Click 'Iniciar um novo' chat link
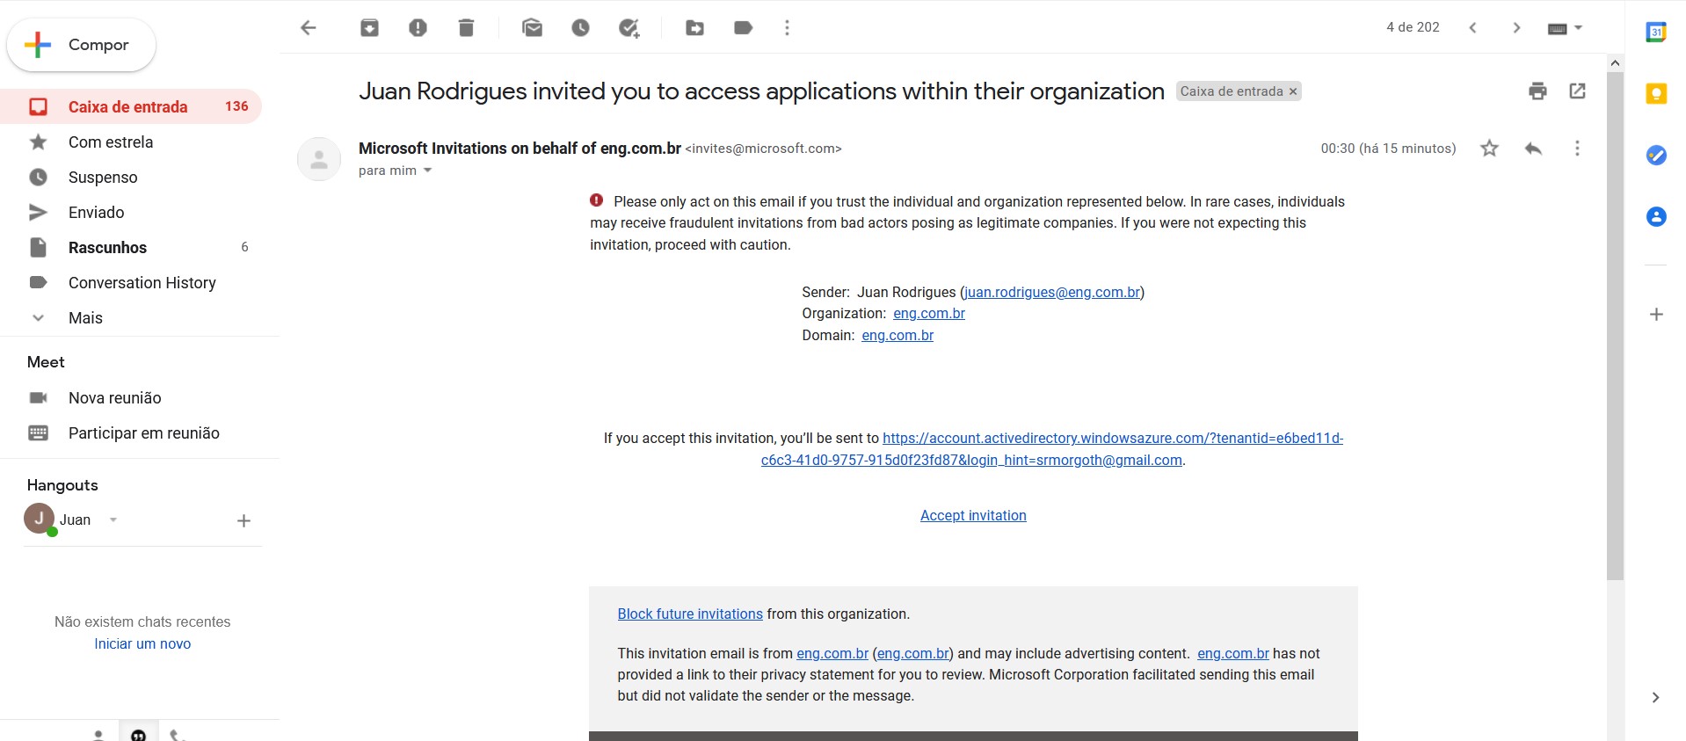1686x741 pixels. (142, 643)
